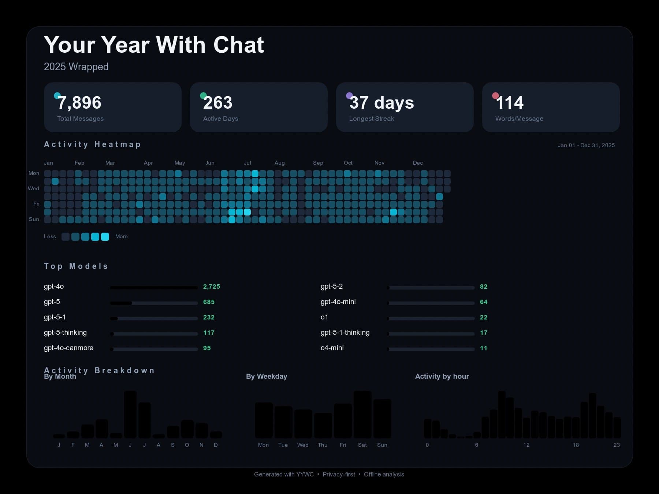Click the gpt-5 usage progress bar
The height and width of the screenshot is (494, 659).
coord(154,303)
